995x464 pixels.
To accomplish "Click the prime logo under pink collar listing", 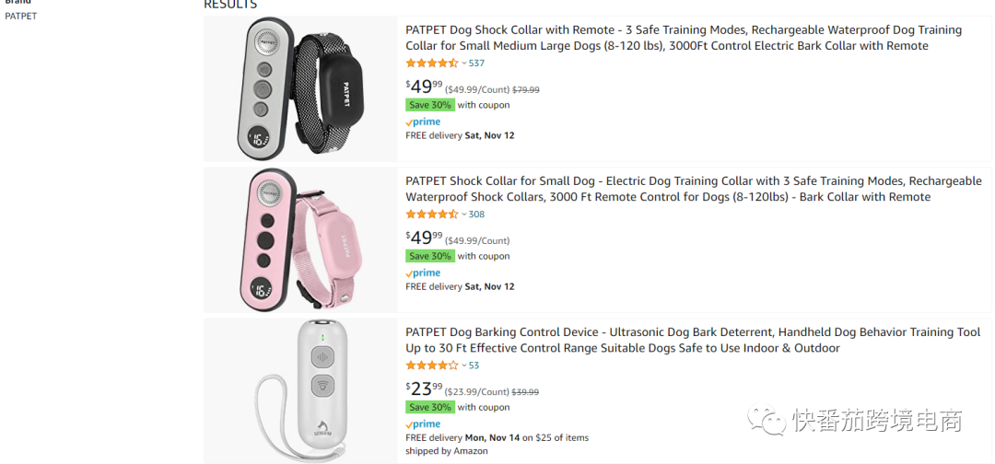I will 423,273.
